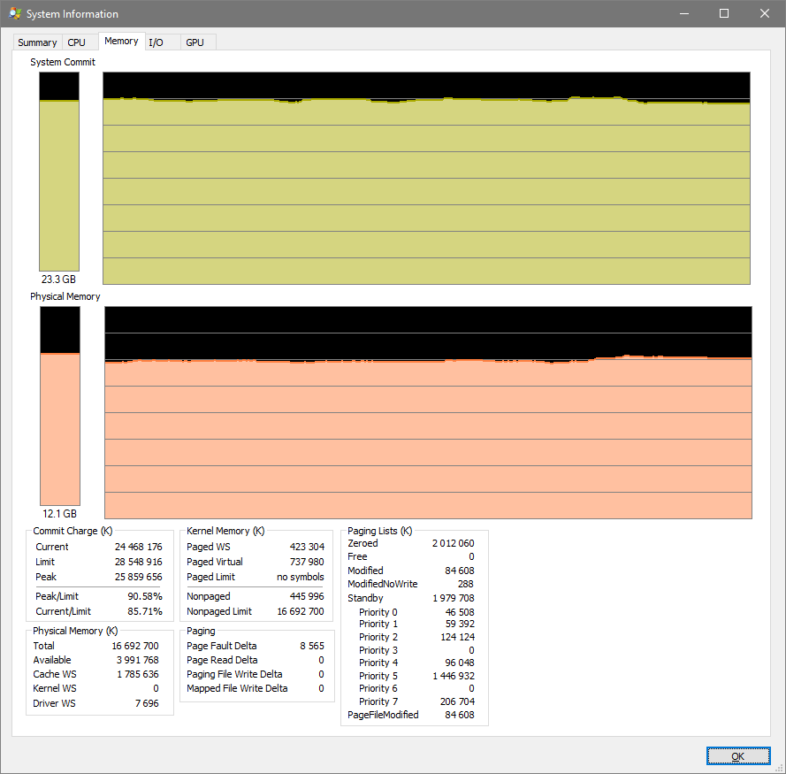Select Priority 2 value 124 124
This screenshot has height=774, width=786.
[458, 637]
